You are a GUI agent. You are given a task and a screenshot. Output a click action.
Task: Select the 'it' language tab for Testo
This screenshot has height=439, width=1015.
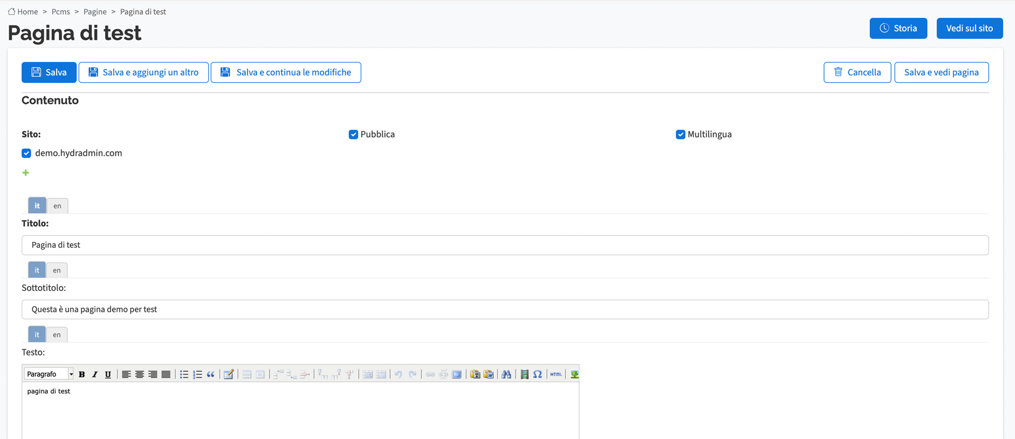[37, 335]
